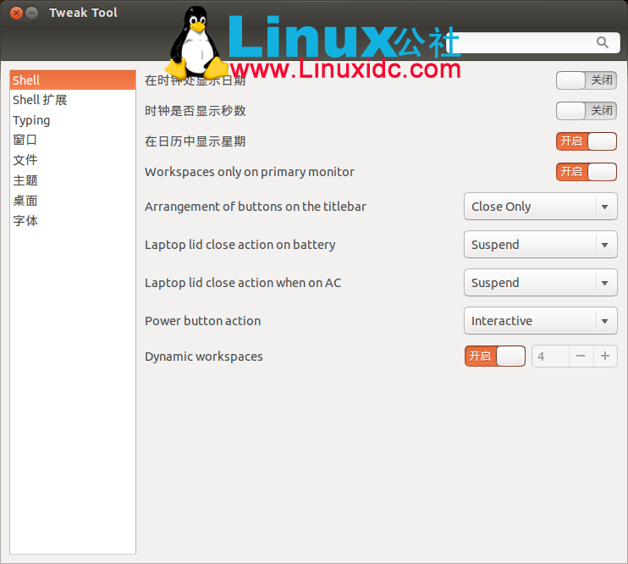Open the 主题 category
The height and width of the screenshot is (564, 628).
(73, 180)
